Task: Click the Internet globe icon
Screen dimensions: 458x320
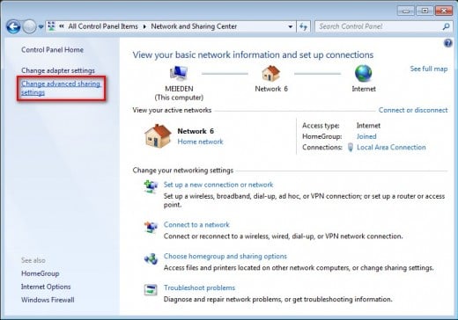Action: pos(363,73)
